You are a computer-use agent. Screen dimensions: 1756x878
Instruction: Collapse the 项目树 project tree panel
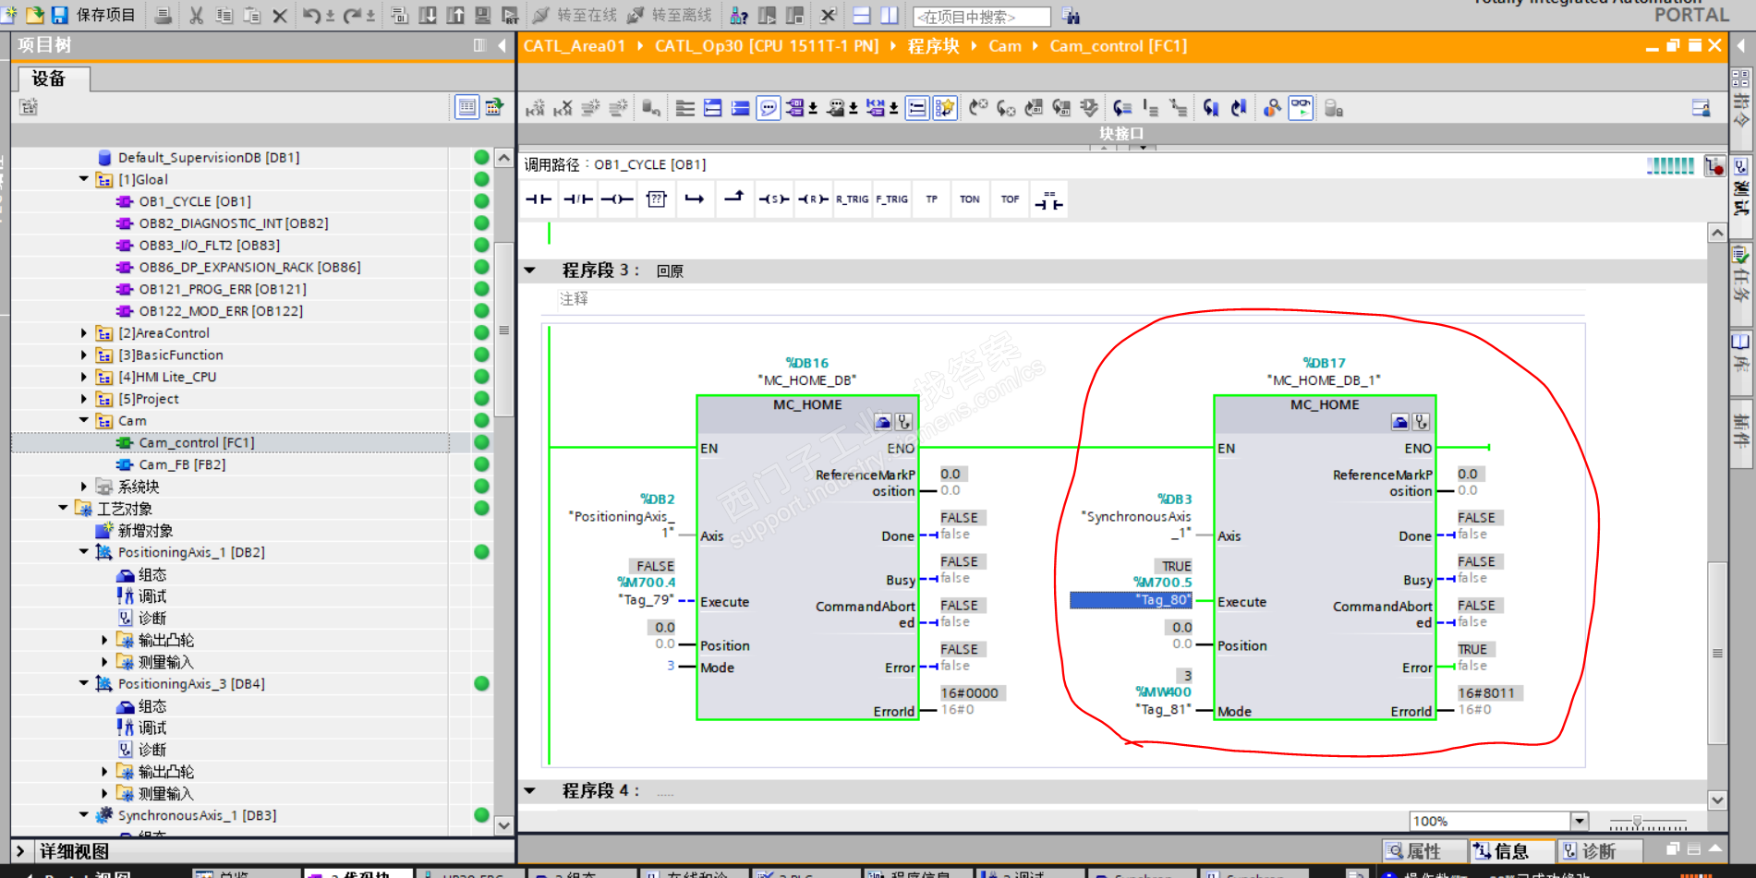click(x=502, y=45)
